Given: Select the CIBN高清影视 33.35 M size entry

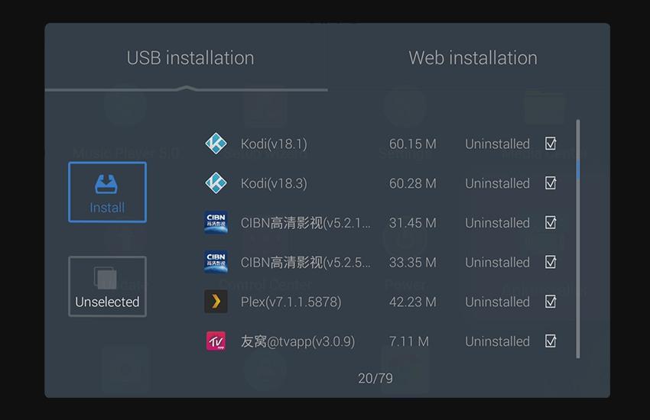Looking at the screenshot, I should tap(412, 262).
